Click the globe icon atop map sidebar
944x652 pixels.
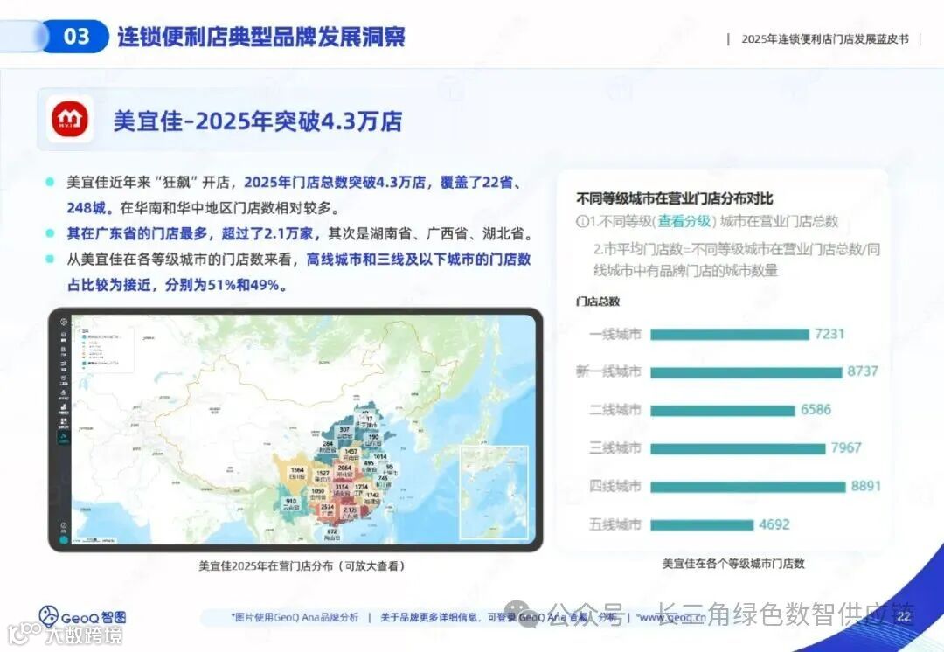63,322
